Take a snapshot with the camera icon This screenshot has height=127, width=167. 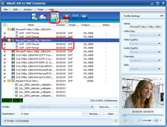click(x=156, y=120)
